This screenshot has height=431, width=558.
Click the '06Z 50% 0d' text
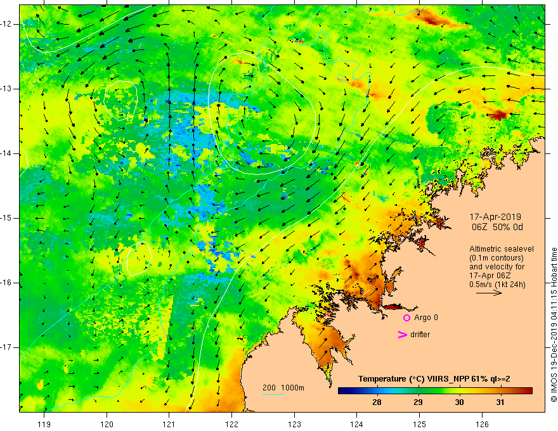(x=497, y=227)
